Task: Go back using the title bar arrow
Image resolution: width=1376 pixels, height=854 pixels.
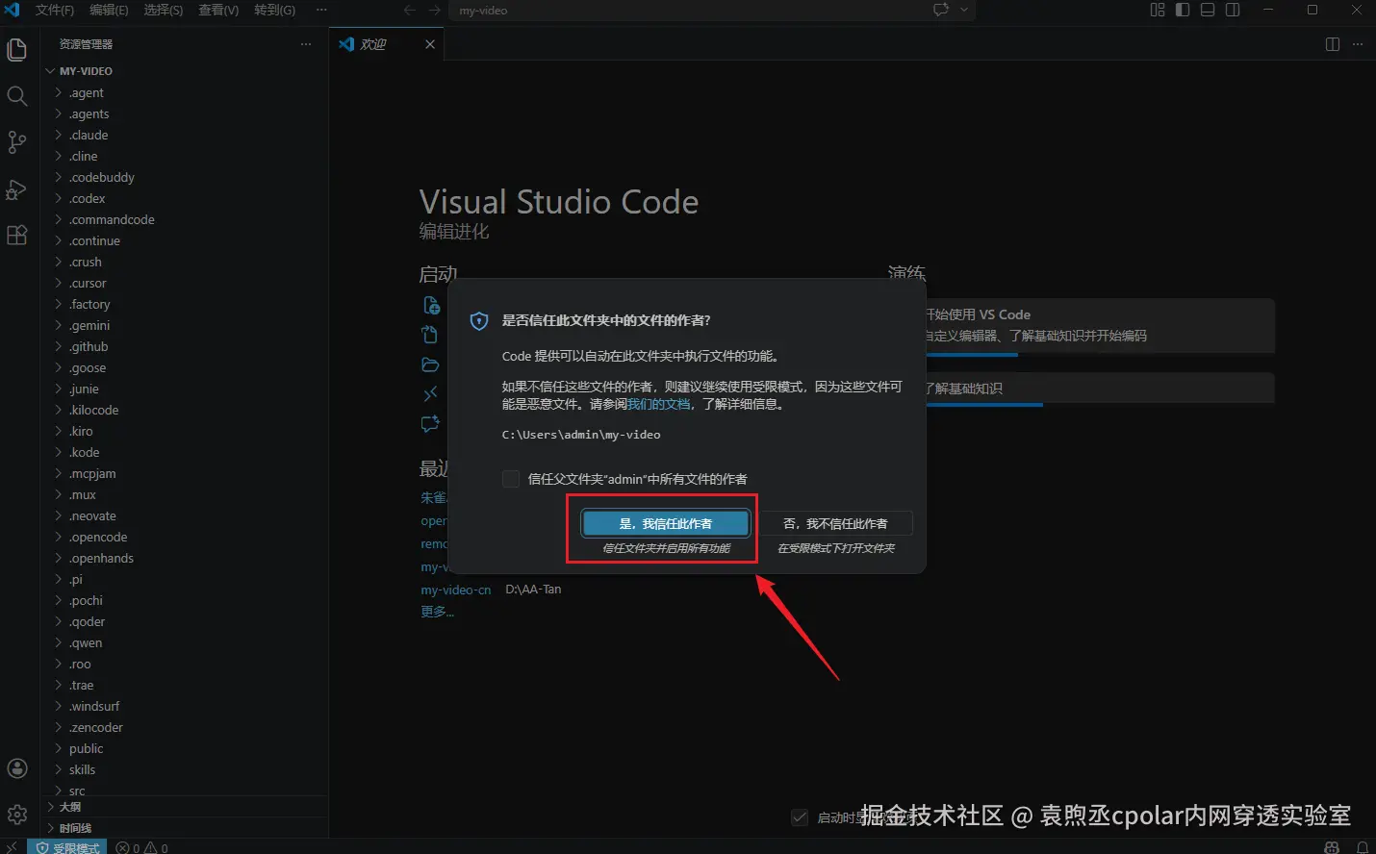Action: point(410,11)
